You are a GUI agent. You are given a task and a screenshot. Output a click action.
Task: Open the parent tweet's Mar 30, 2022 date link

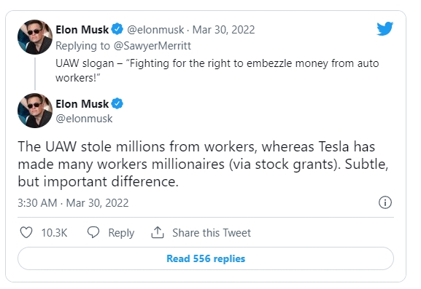click(x=224, y=29)
